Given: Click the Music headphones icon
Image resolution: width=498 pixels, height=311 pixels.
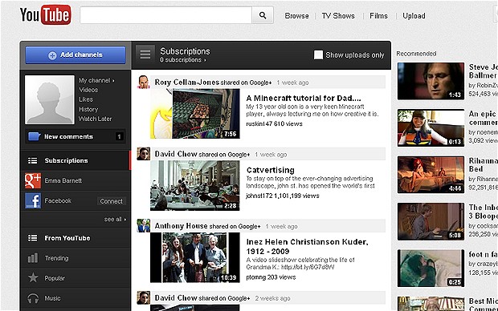Looking at the screenshot, I should tap(33, 298).
